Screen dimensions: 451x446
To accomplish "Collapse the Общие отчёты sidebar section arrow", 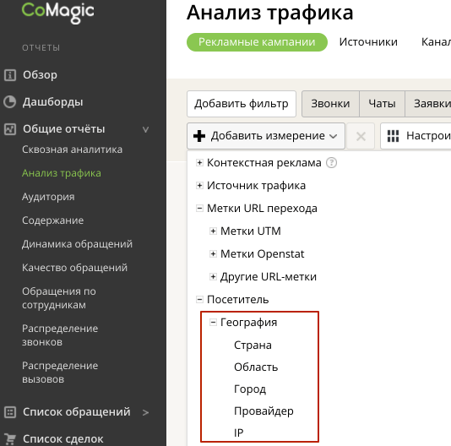I will (146, 129).
